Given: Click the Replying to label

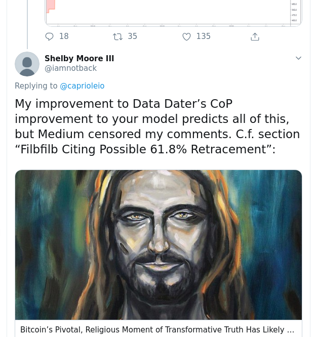Looking at the screenshot, I should 36,86.
